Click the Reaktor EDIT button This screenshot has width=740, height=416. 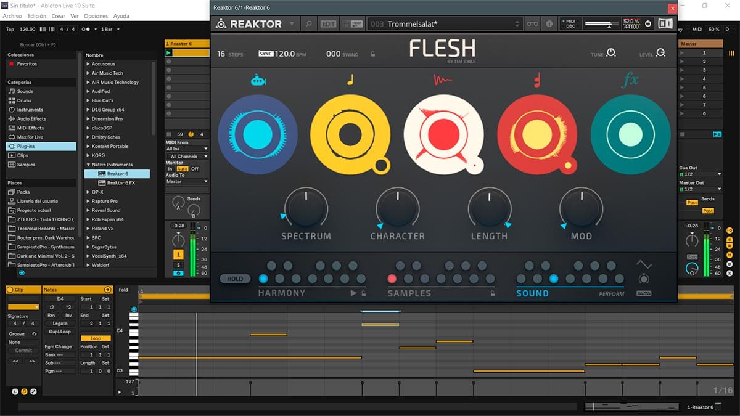click(329, 24)
